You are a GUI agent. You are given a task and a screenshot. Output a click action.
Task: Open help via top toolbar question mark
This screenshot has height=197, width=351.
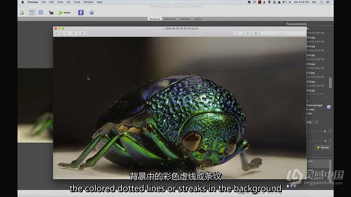91,13
